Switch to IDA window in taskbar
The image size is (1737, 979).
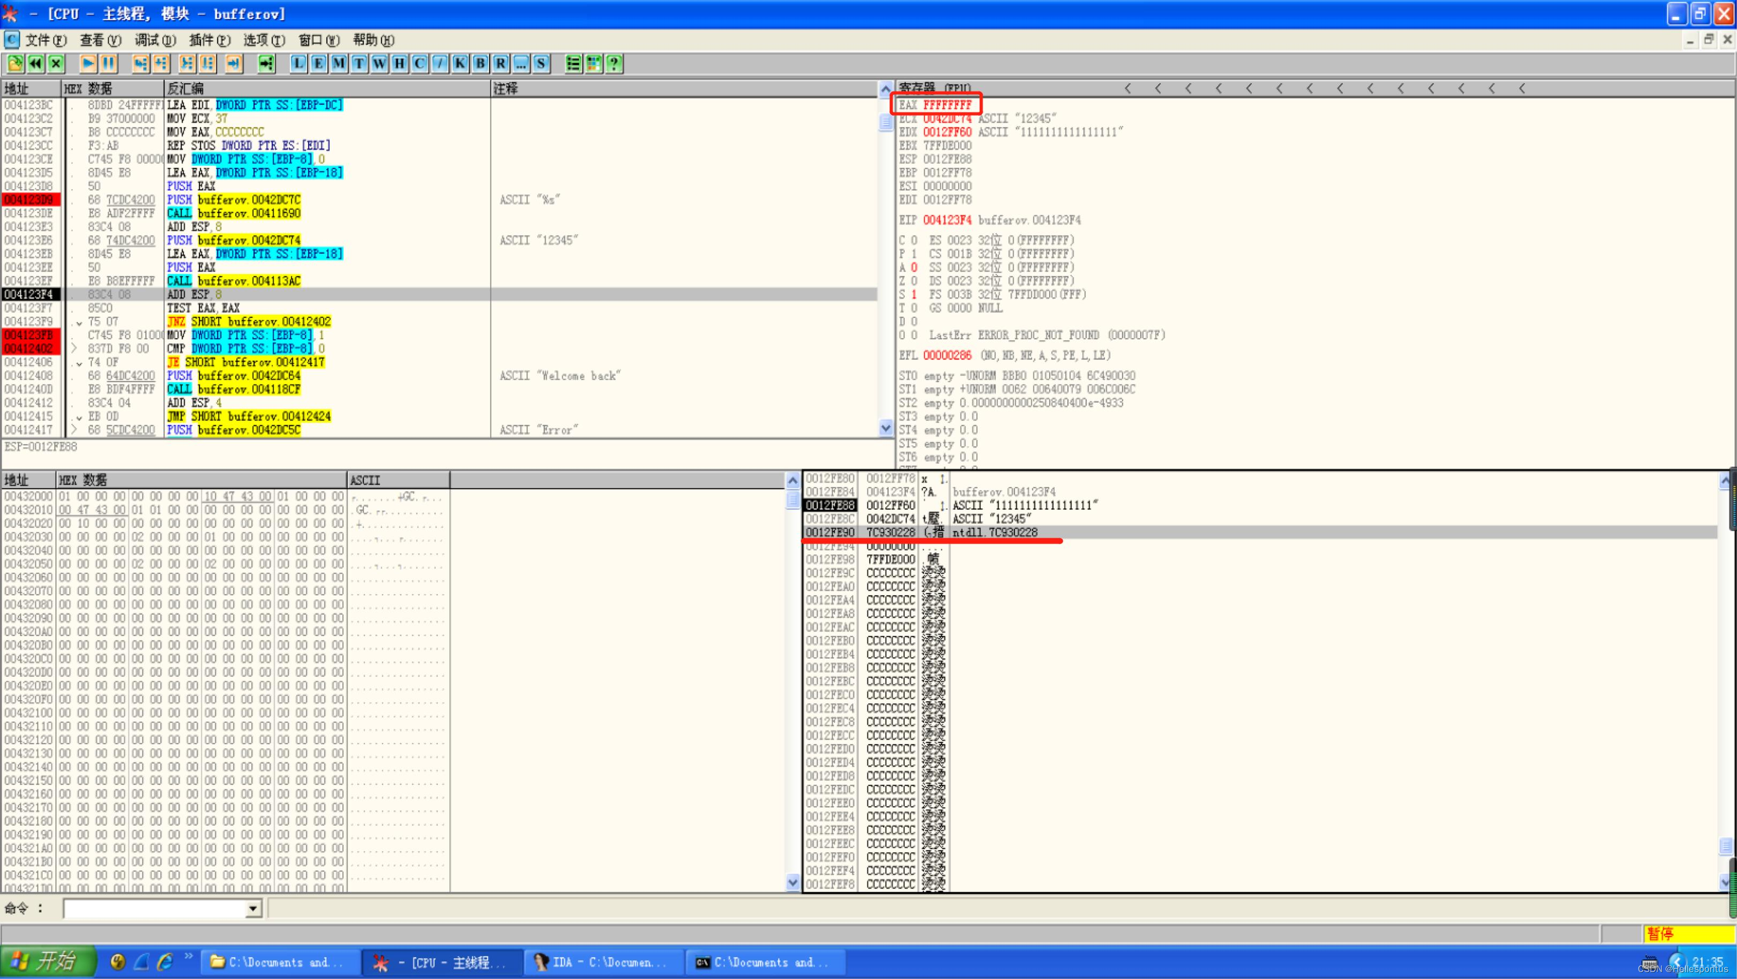pos(602,962)
